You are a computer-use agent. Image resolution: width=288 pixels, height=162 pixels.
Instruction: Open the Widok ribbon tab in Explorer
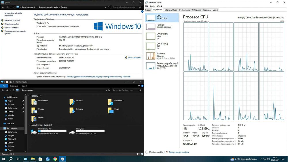coord(24,86)
